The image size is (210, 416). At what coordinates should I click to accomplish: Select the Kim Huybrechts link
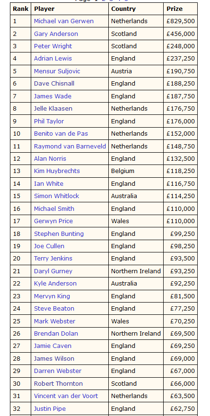[x=57, y=171]
